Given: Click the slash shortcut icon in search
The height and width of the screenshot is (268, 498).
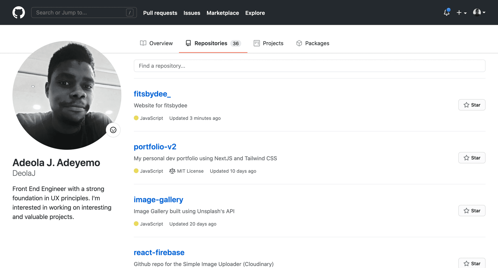Looking at the screenshot, I should pos(130,13).
